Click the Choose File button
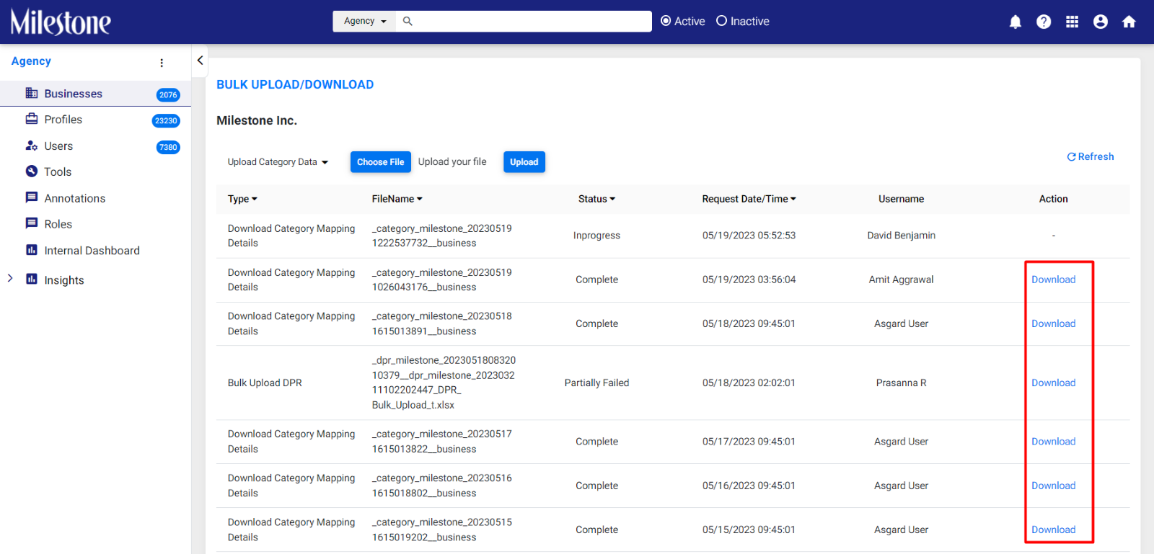This screenshot has width=1154, height=554. tap(381, 162)
